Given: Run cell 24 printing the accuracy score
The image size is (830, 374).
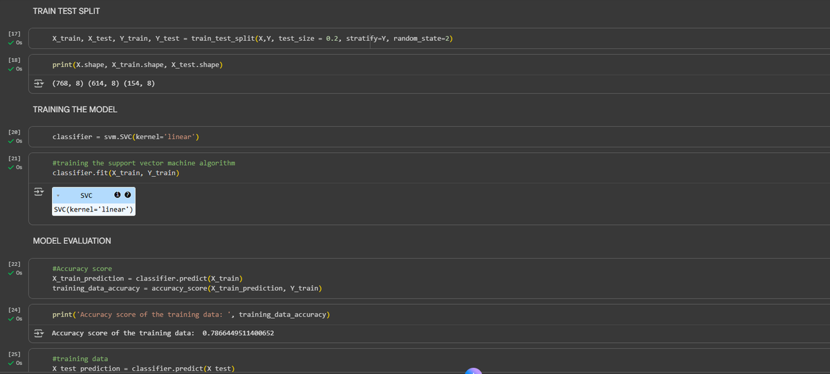Looking at the screenshot, I should click(x=15, y=310).
